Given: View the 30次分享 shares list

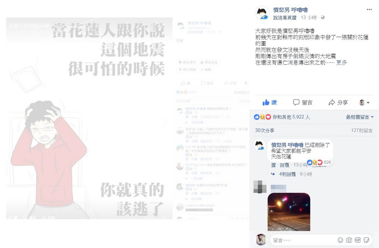Looking at the screenshot, I should [x=264, y=130].
